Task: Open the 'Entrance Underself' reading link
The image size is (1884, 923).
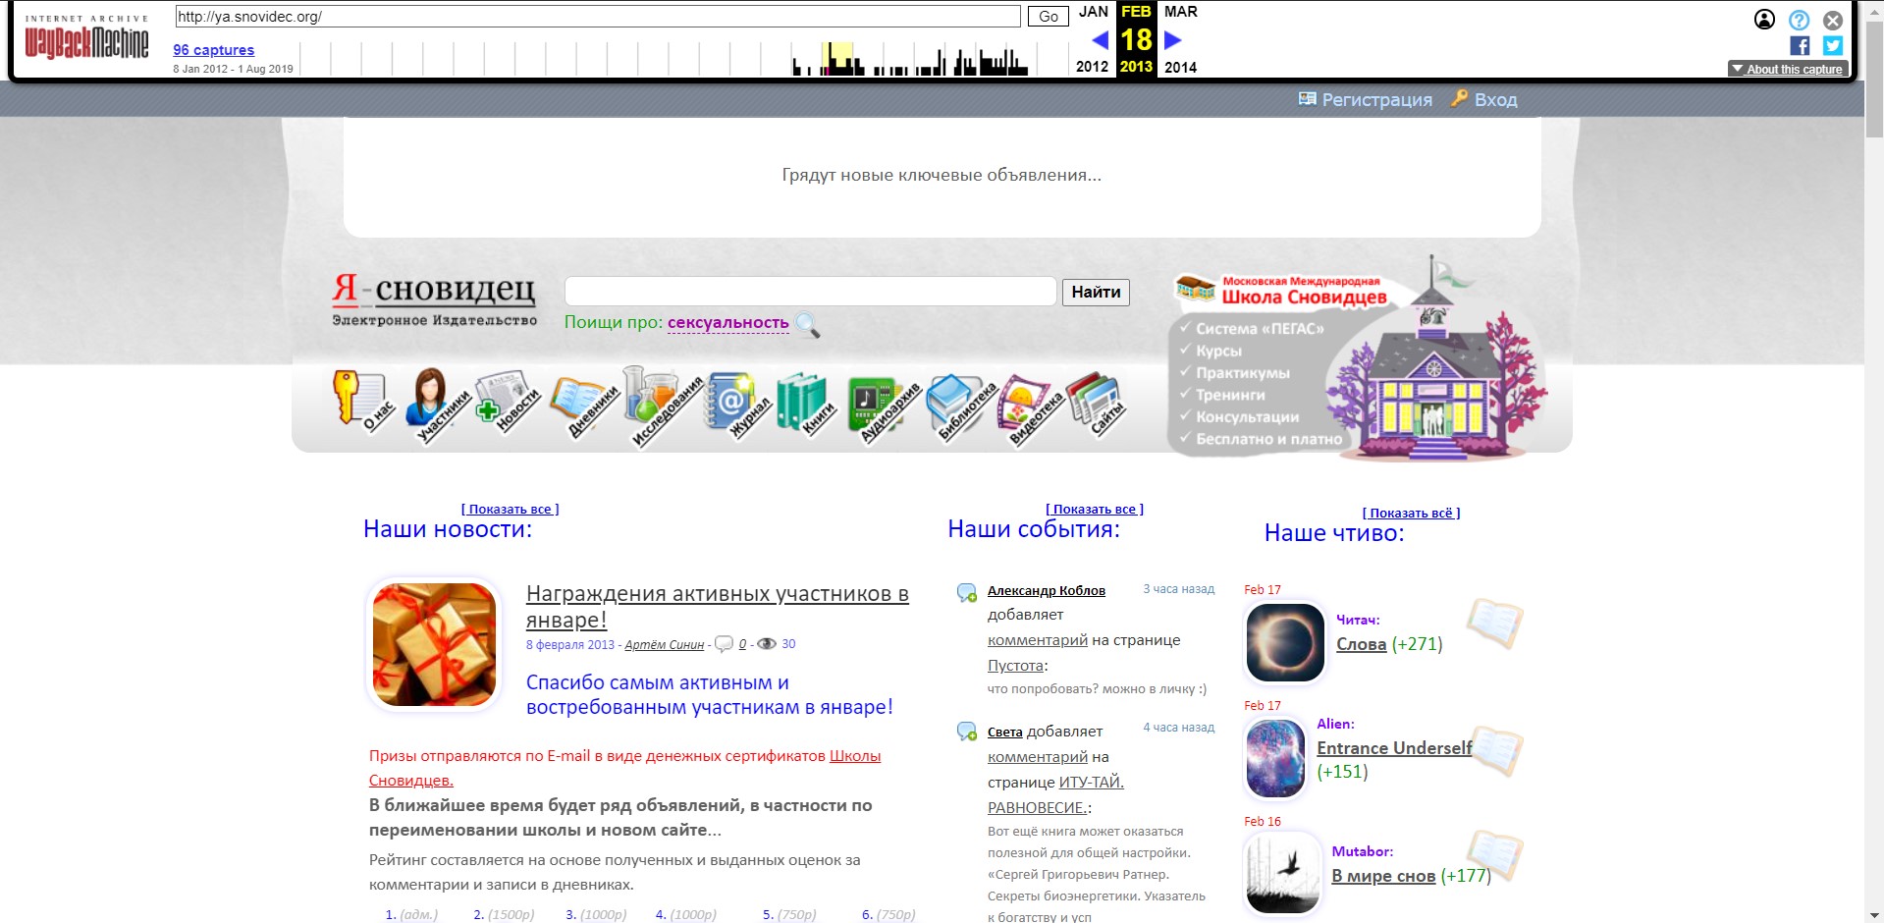Action: 1394,747
